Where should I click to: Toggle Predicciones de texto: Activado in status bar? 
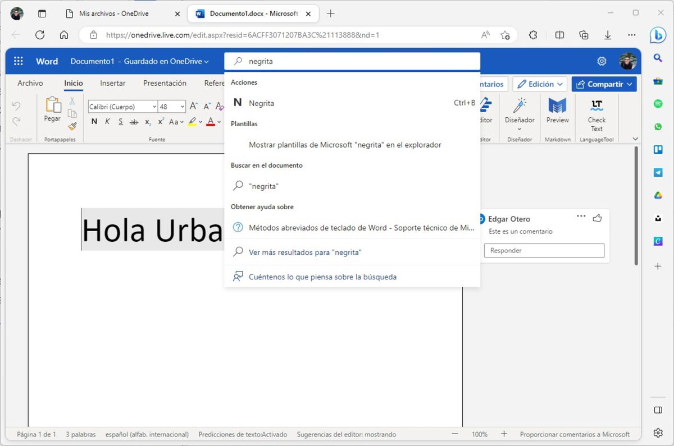(243, 434)
